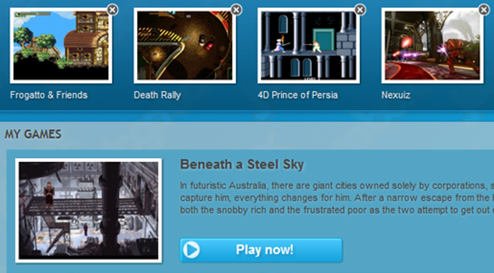Screen dimensions: 494x273
Task: Click the Frogatto & Friends title link
Action: click(49, 95)
